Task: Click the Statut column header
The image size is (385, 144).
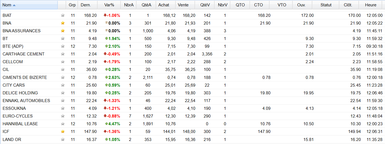Action: pos(326,5)
